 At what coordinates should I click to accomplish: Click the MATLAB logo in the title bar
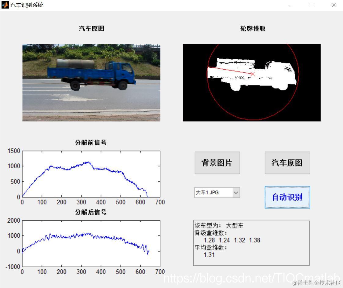click(5, 5)
